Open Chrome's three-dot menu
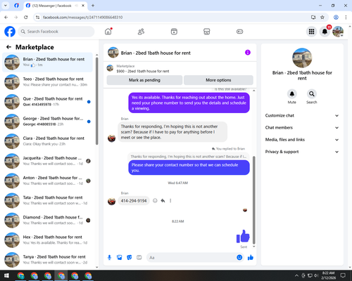Image resolution: width=352 pixels, height=281 pixels. 346,18
